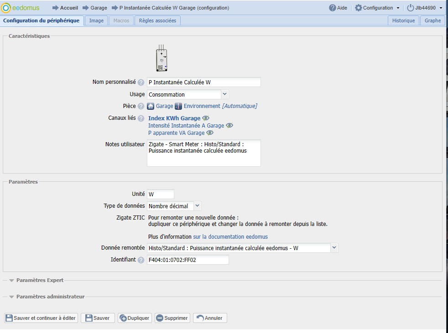Click Sauver et continuer à éditer button
This screenshot has height=333, width=448.
[41, 318]
